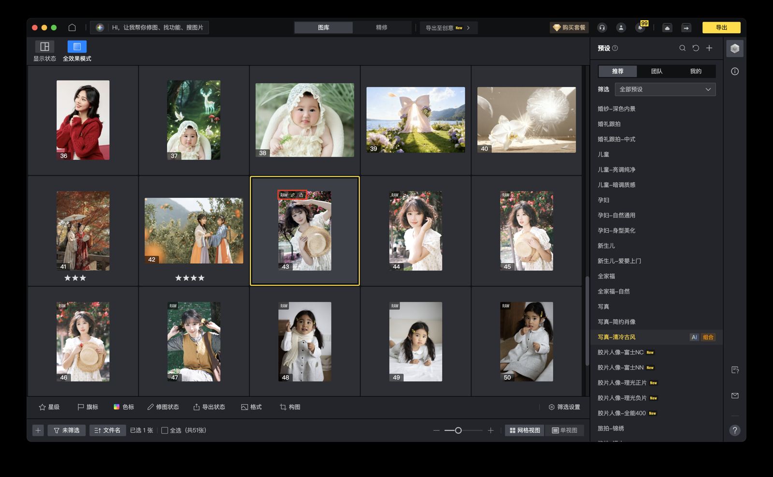Select photo thumbnail number 38
Image resolution: width=773 pixels, height=477 pixels.
(x=304, y=120)
